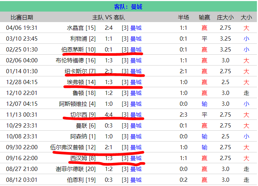This screenshot has width=258, height=186.
Task: Click the 庄大小 column header
Action: click(x=225, y=17)
